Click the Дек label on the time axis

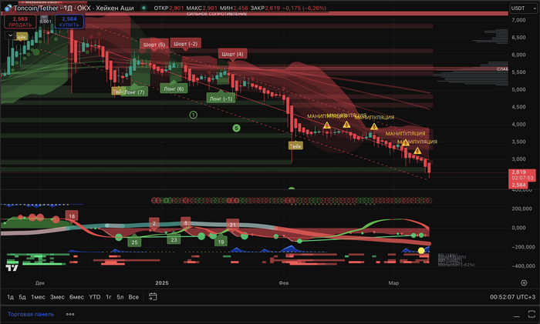40,282
